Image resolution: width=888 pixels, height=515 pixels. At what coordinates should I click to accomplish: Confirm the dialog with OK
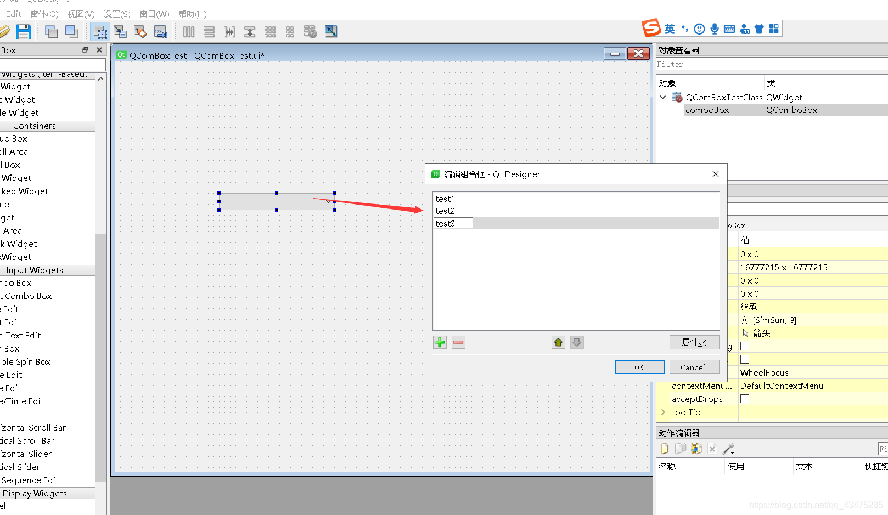coord(639,367)
